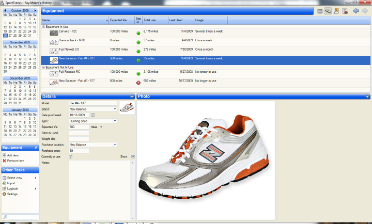Click the 6,175 miles total use cell
372x224 pixels.
coord(151,31)
